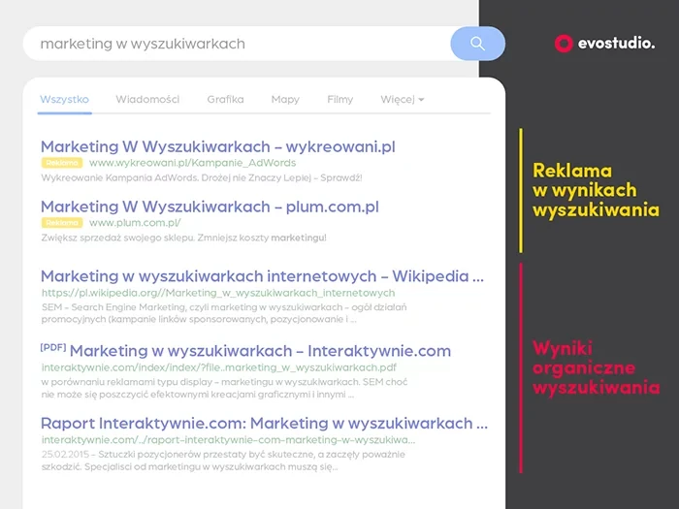This screenshot has width=679, height=509.
Task: Open ad result titled wykreowani.pl
Action: click(x=218, y=146)
